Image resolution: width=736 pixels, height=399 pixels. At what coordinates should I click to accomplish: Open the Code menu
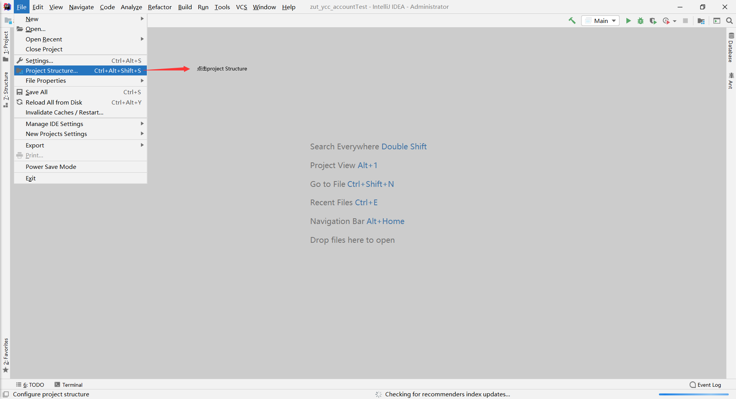click(x=107, y=7)
